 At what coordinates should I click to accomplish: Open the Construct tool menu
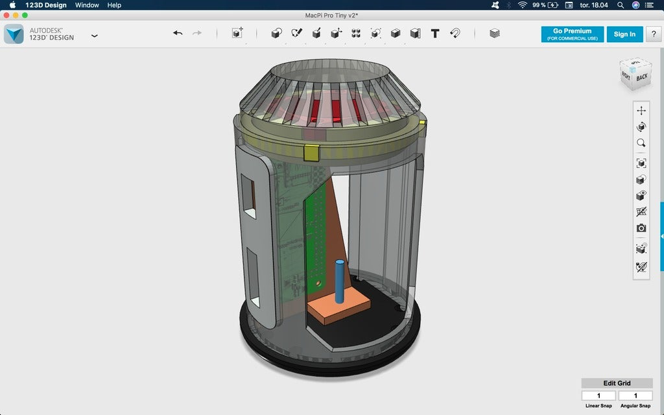(316, 33)
